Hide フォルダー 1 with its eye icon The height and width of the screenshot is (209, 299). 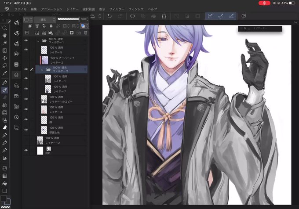[26, 40]
